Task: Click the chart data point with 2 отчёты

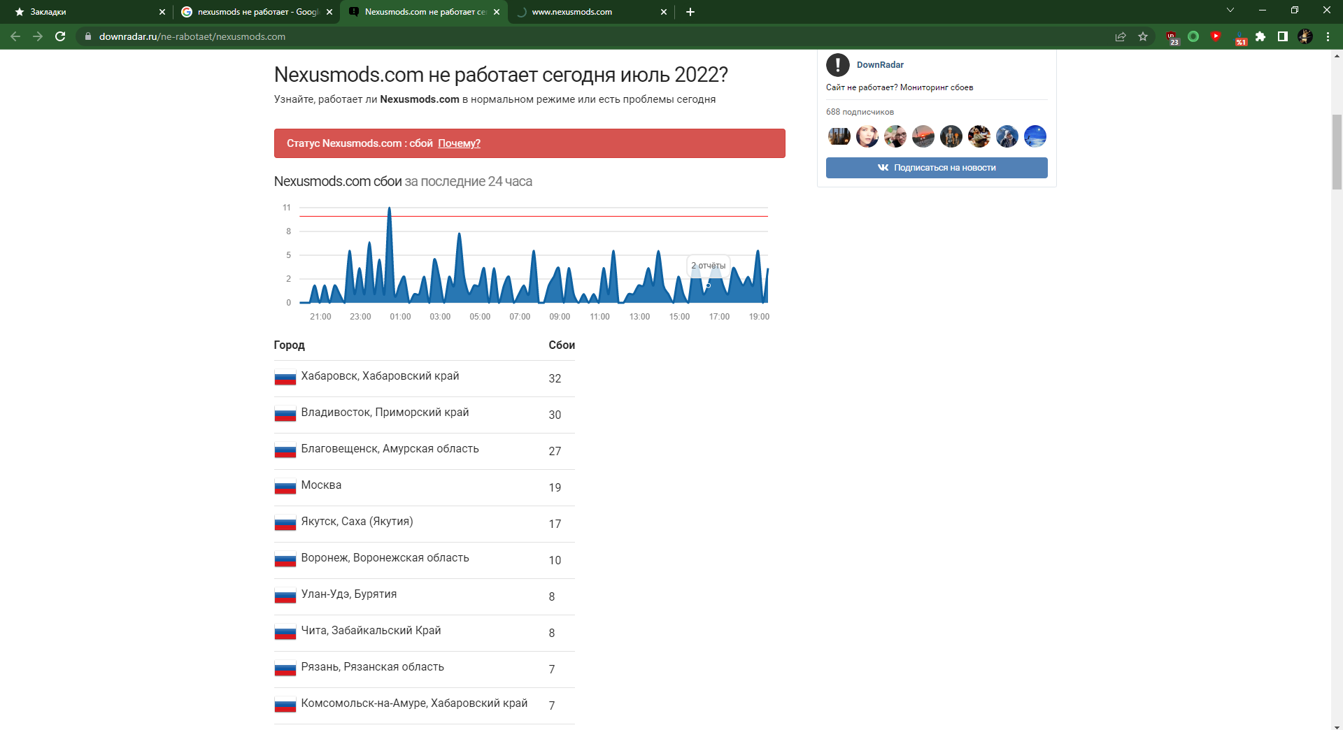Action: click(708, 285)
